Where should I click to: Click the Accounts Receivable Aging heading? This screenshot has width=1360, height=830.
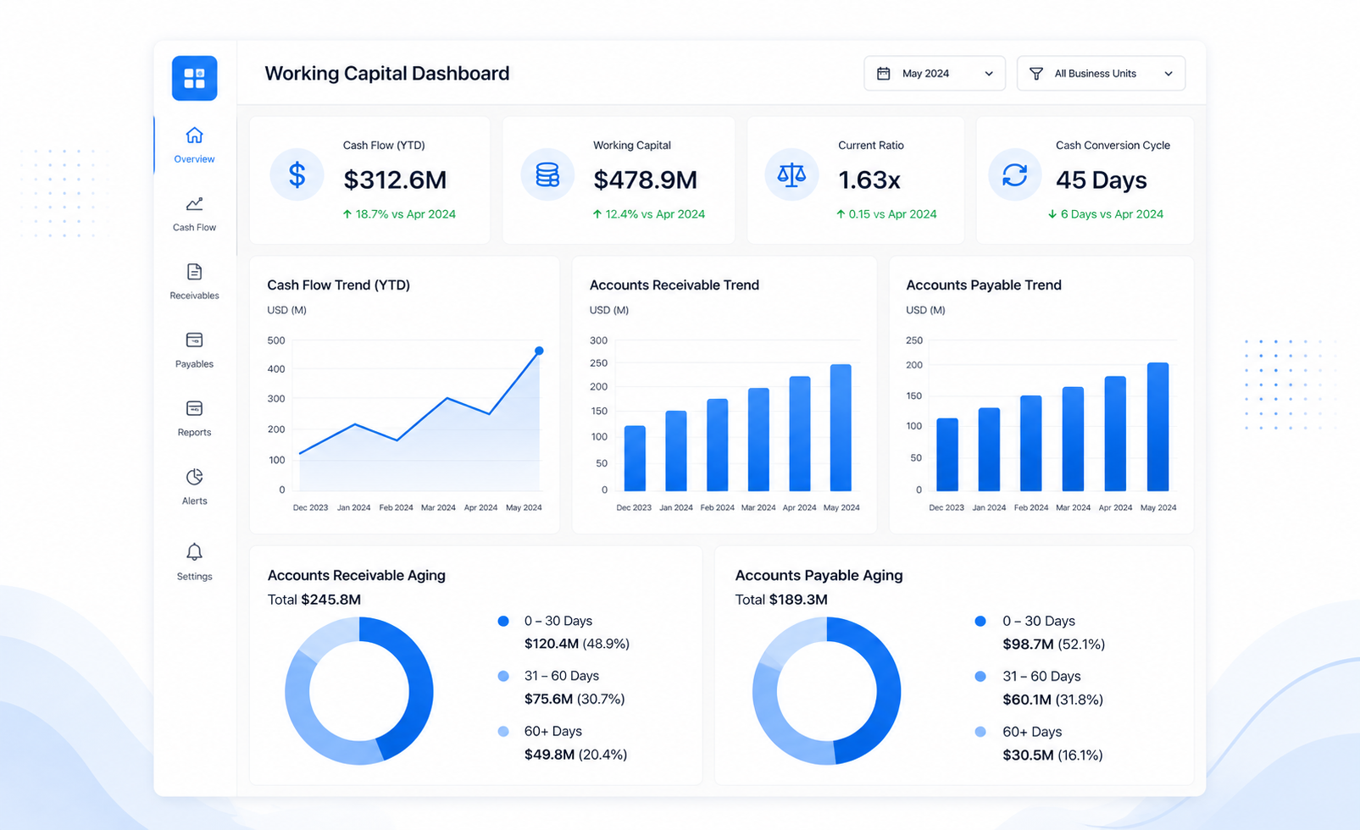(357, 575)
